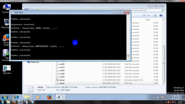This screenshot has height=104, width=185.
Task: Open the Explorer Help question mark icon
Action: click(x=161, y=15)
